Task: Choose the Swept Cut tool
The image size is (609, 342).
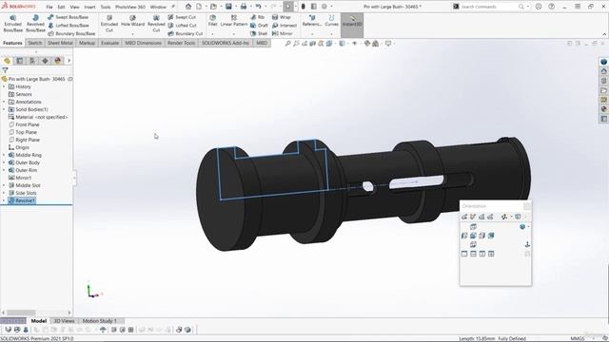Action: pos(182,17)
